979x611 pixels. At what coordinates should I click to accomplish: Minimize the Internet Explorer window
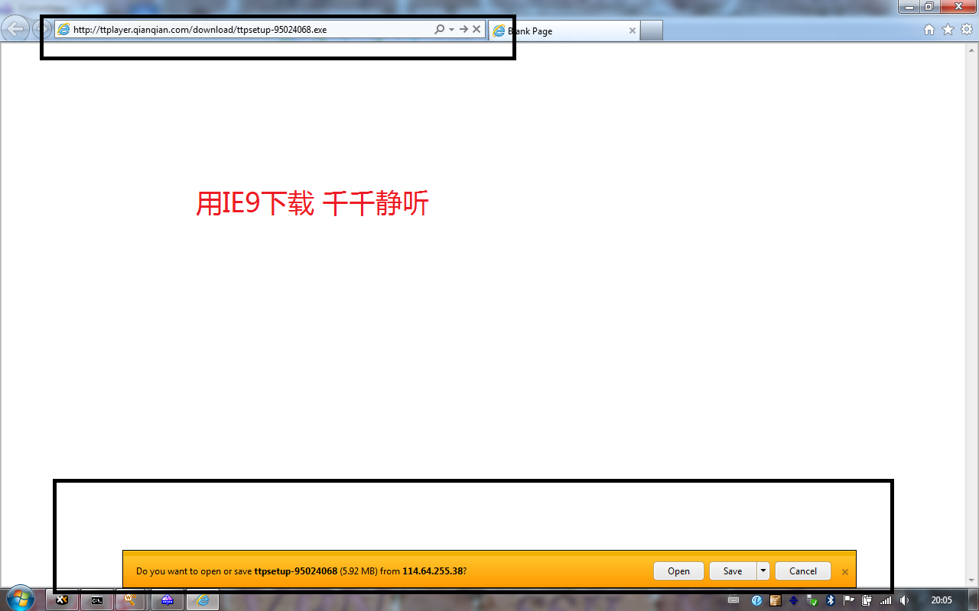coord(909,6)
